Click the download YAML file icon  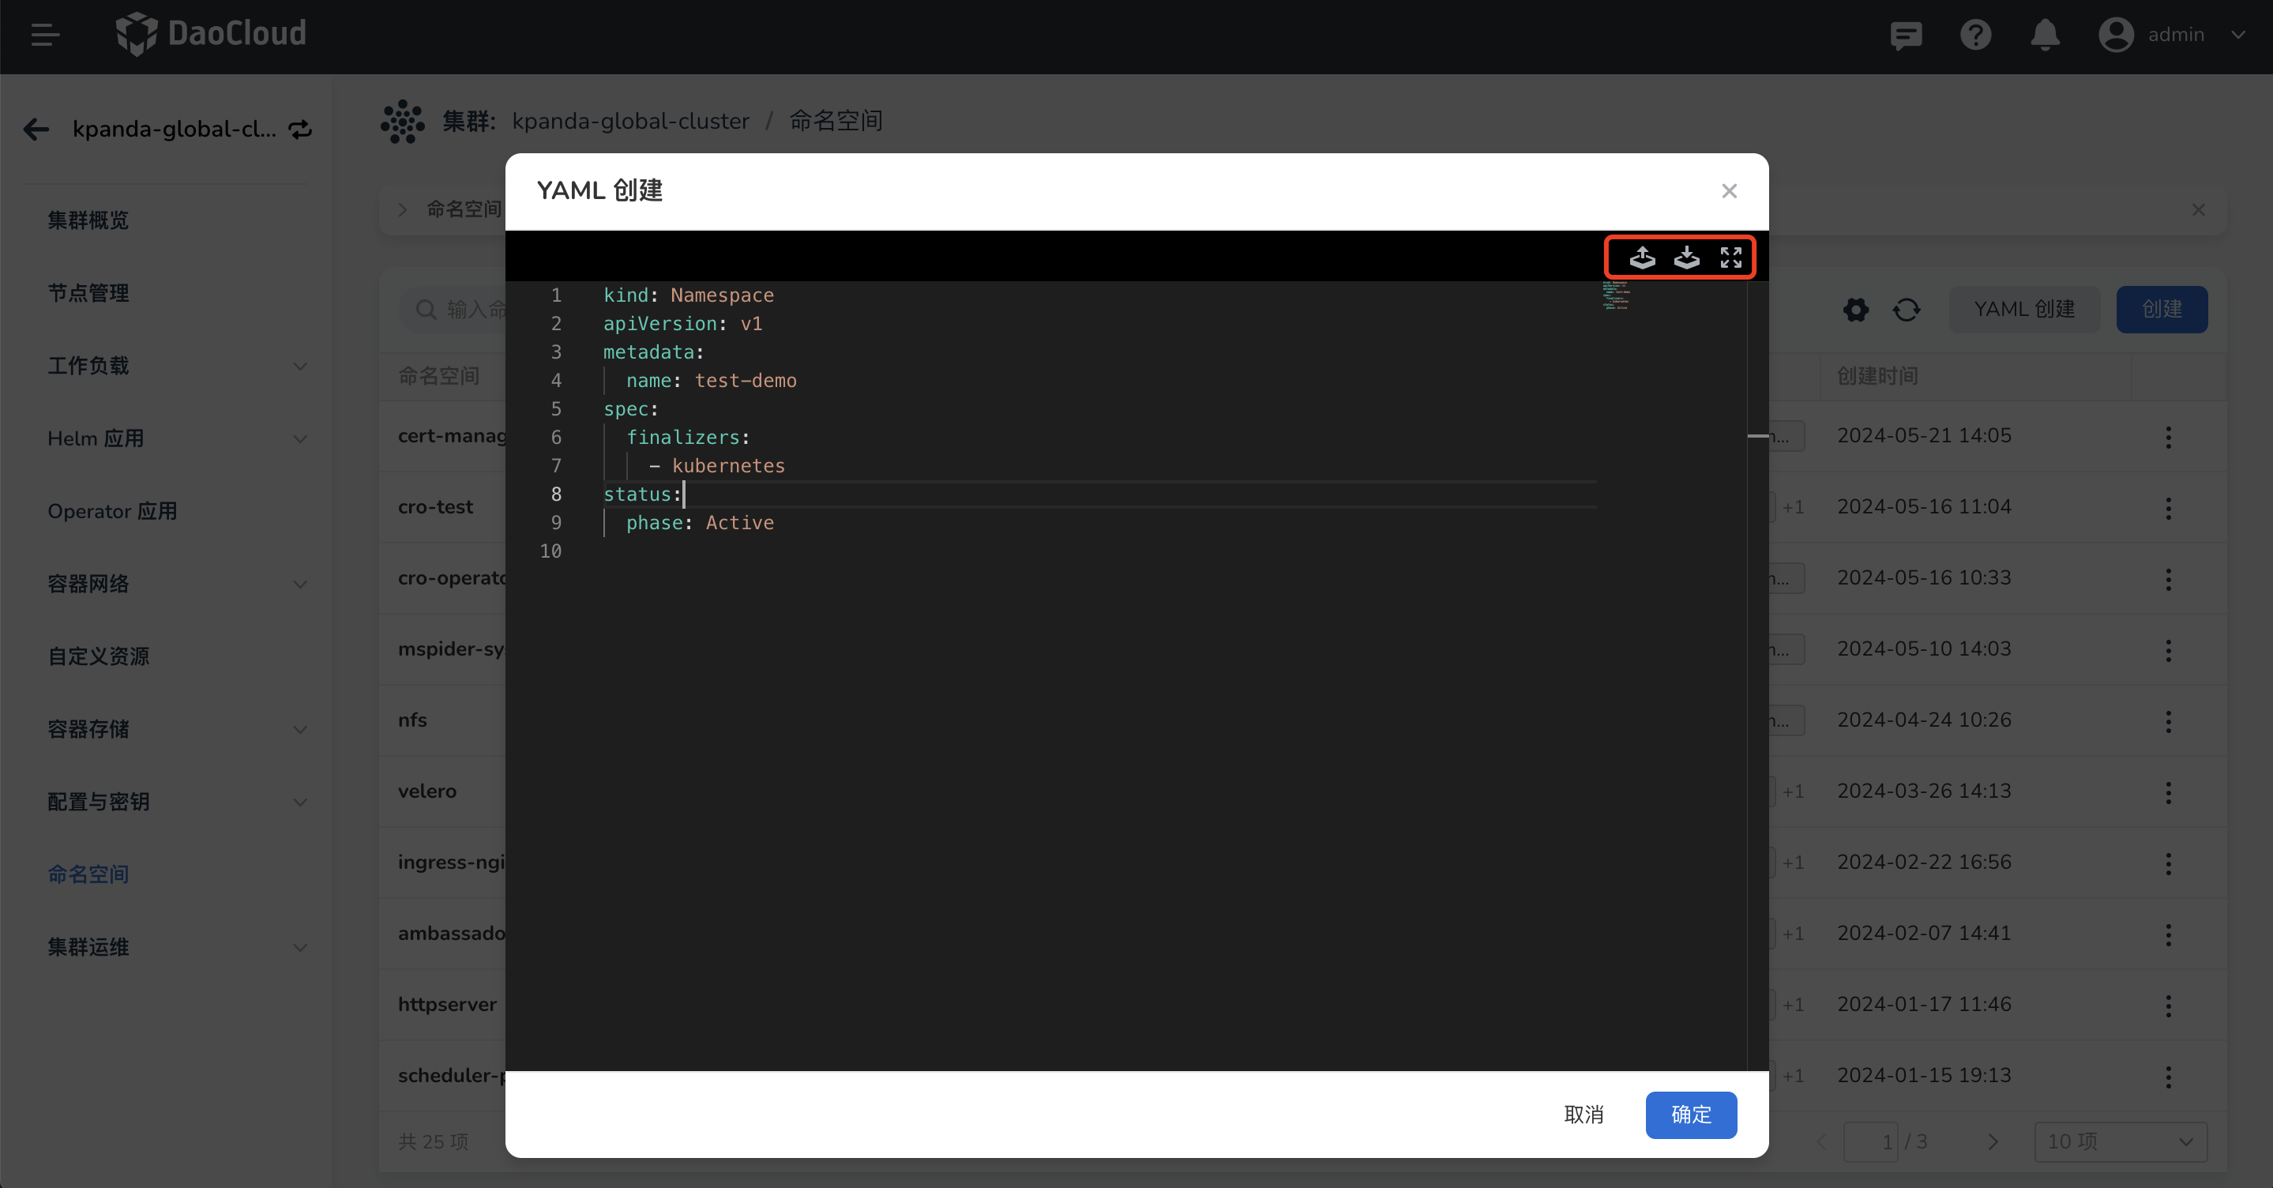coord(1686,257)
